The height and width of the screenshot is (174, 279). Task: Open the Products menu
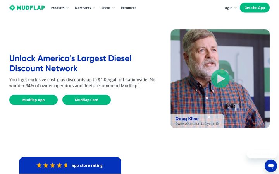tap(58, 8)
